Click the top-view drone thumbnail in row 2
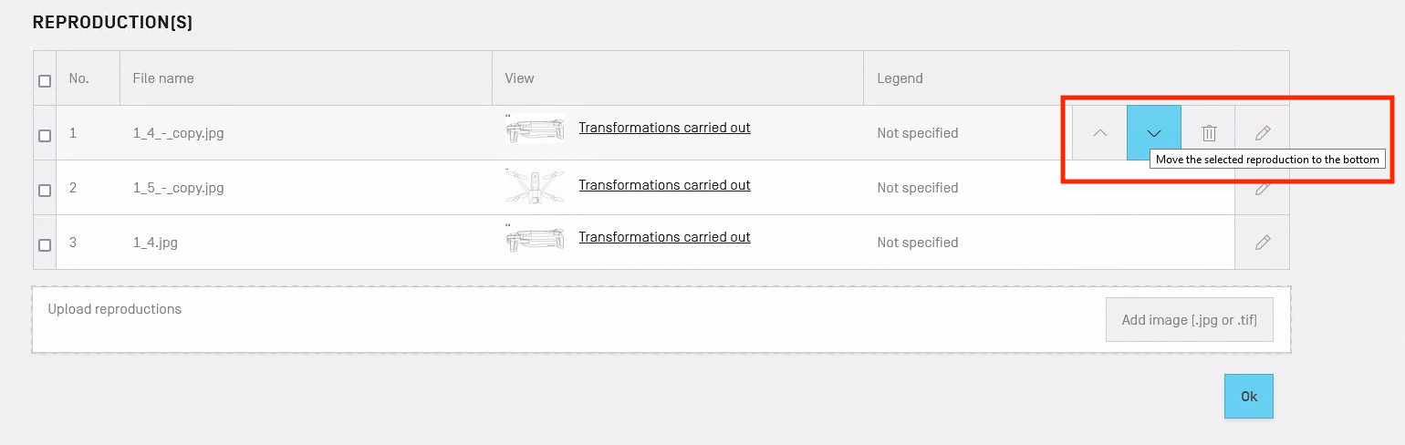 pyautogui.click(x=535, y=186)
